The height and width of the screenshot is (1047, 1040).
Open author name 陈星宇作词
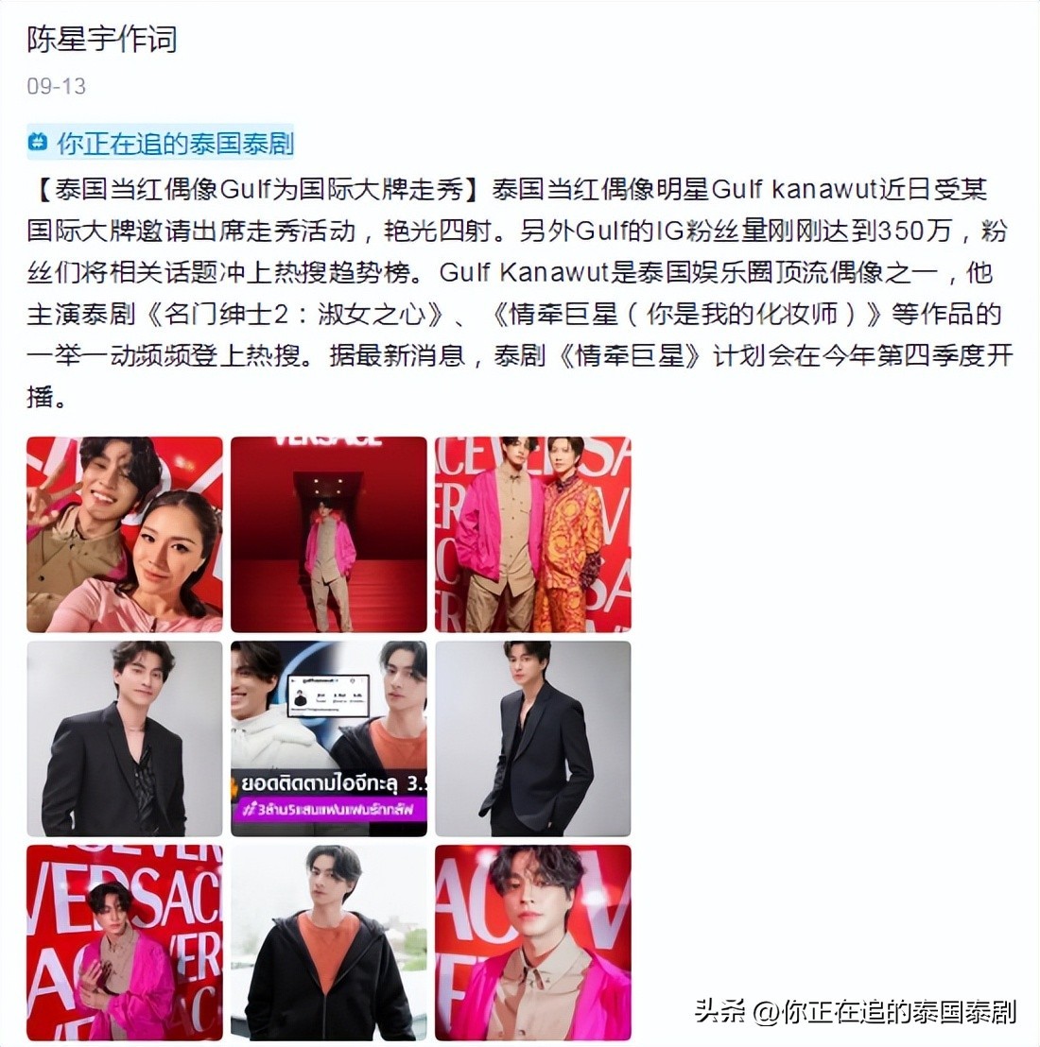102,39
